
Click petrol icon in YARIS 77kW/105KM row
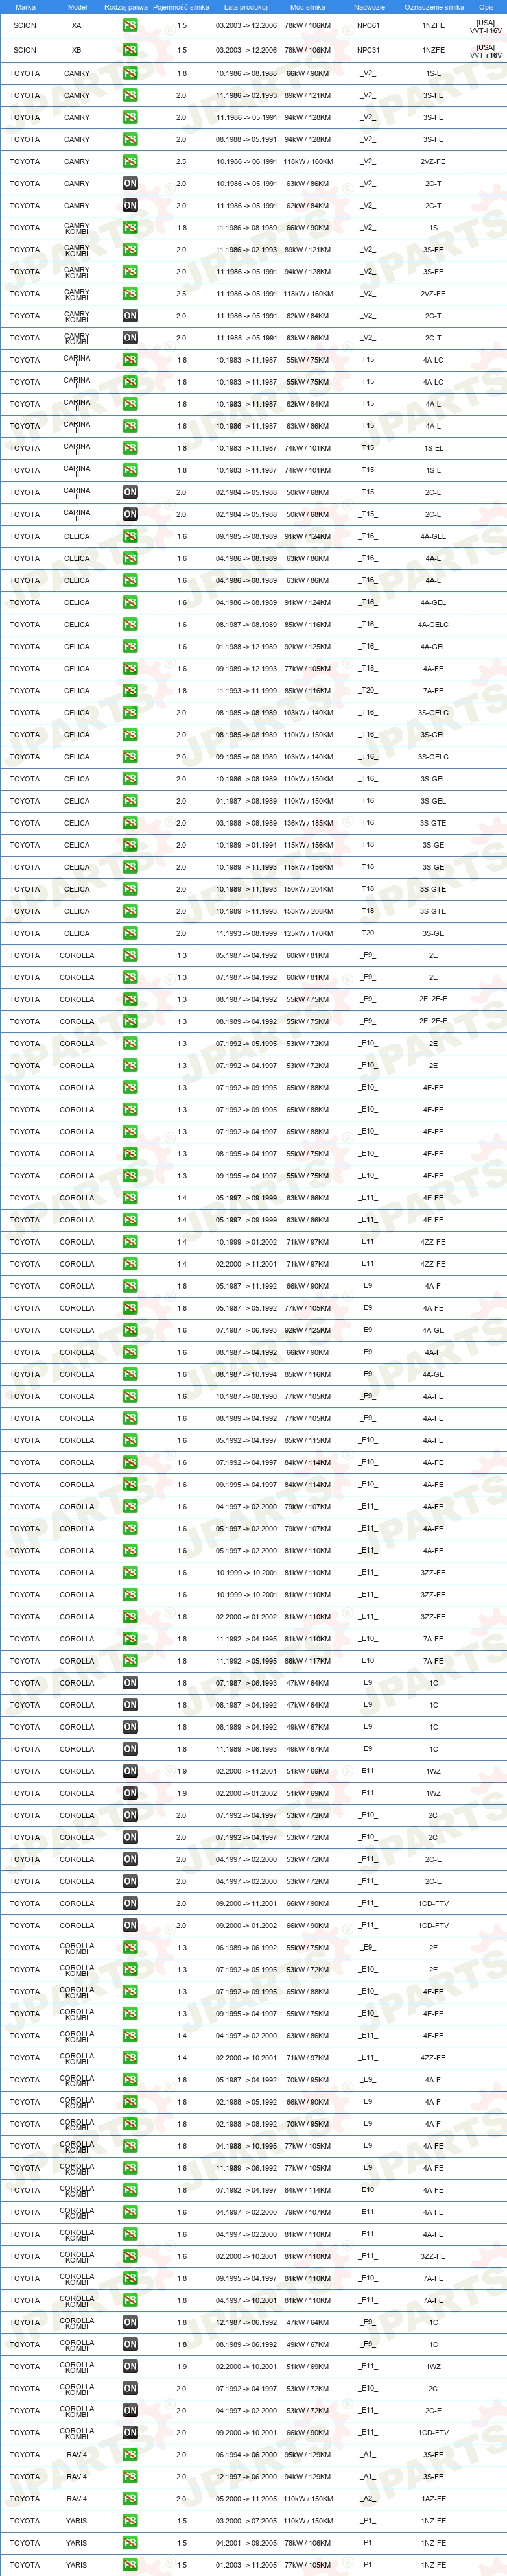[130, 2564]
